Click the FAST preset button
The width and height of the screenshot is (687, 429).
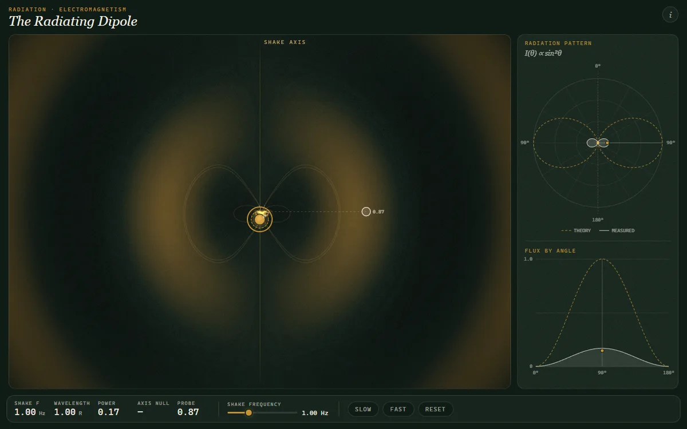tap(398, 409)
